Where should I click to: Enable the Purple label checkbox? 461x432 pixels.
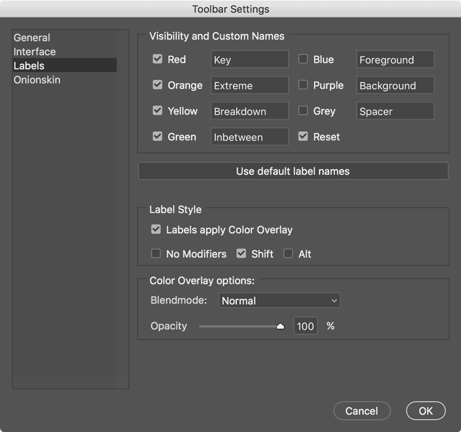point(303,85)
